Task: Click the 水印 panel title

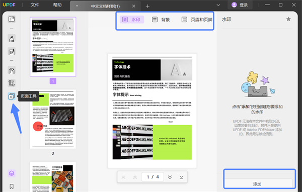Action: (226, 19)
